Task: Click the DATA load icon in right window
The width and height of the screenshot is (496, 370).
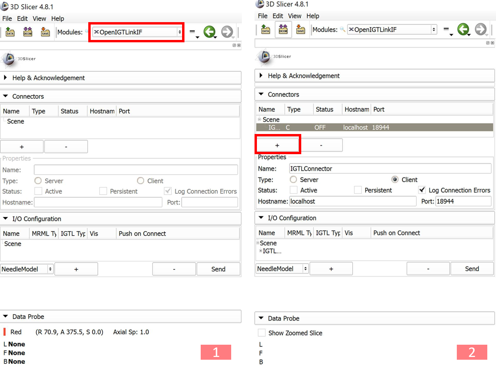Action: coord(266,30)
